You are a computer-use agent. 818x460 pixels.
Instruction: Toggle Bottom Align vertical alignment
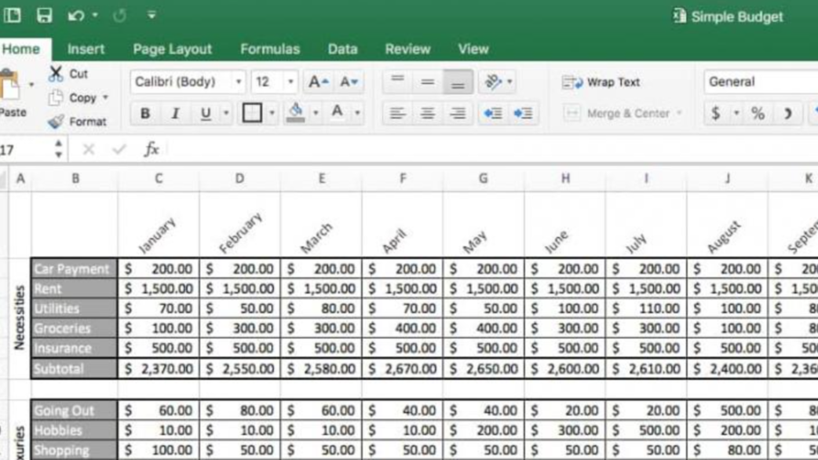point(458,82)
